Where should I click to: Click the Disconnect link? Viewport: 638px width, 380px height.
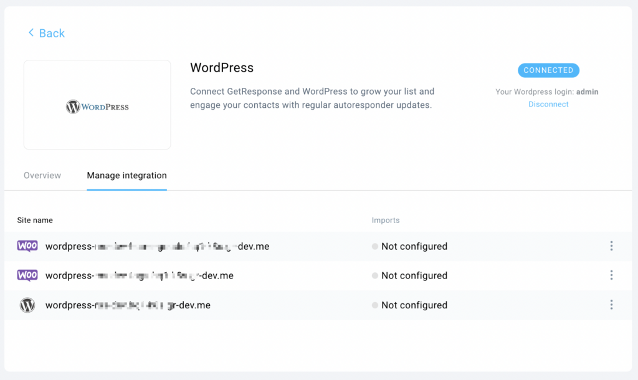(x=548, y=104)
